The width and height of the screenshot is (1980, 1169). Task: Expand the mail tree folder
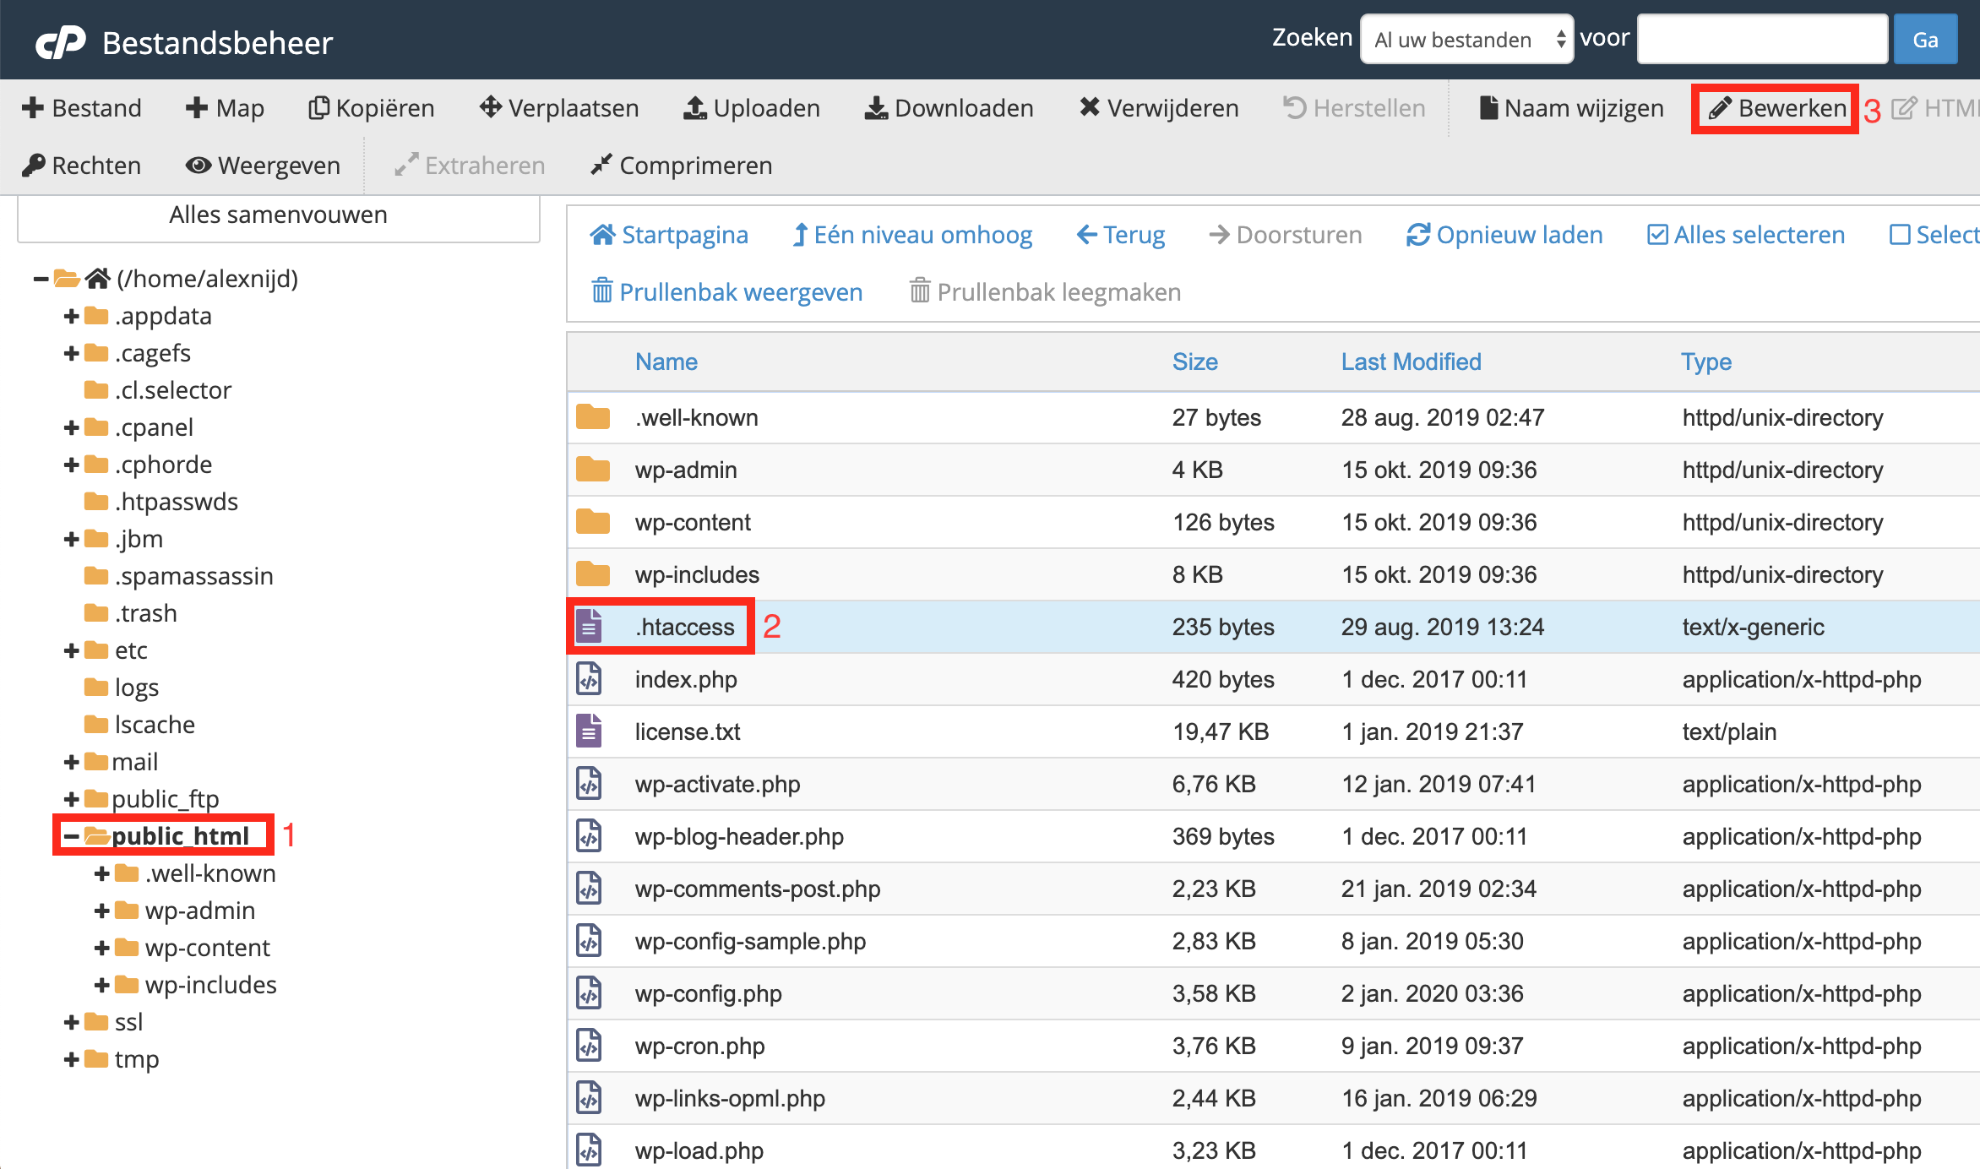coord(72,762)
